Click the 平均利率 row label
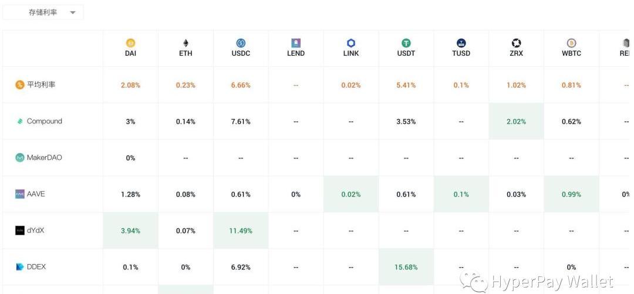 point(41,85)
